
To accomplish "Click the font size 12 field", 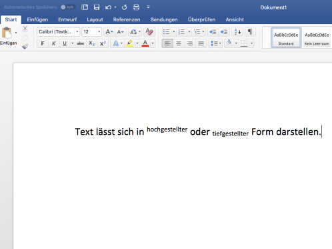I will tap(89, 32).
